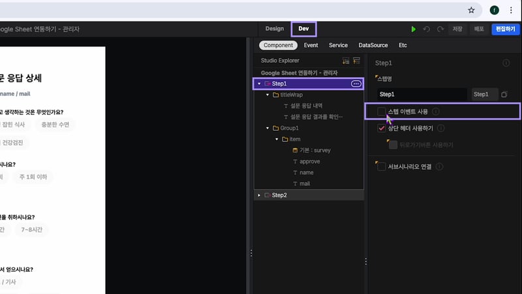Image resolution: width=522 pixels, height=294 pixels.
Task: Click the 저장 save button
Action: (x=457, y=29)
